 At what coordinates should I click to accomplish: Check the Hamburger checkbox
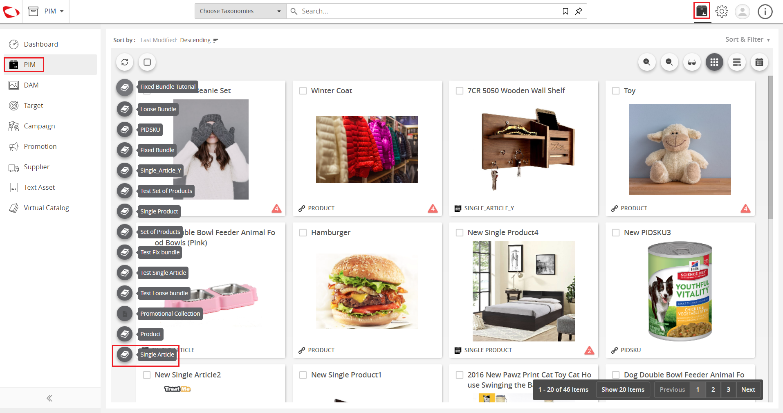tap(303, 233)
